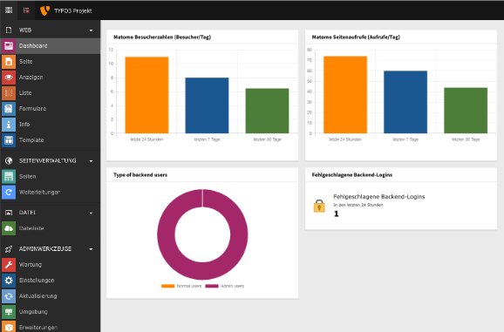This screenshot has height=332, width=504.
Task: Collapse the WEB section arrow
Action: pyautogui.click(x=92, y=30)
